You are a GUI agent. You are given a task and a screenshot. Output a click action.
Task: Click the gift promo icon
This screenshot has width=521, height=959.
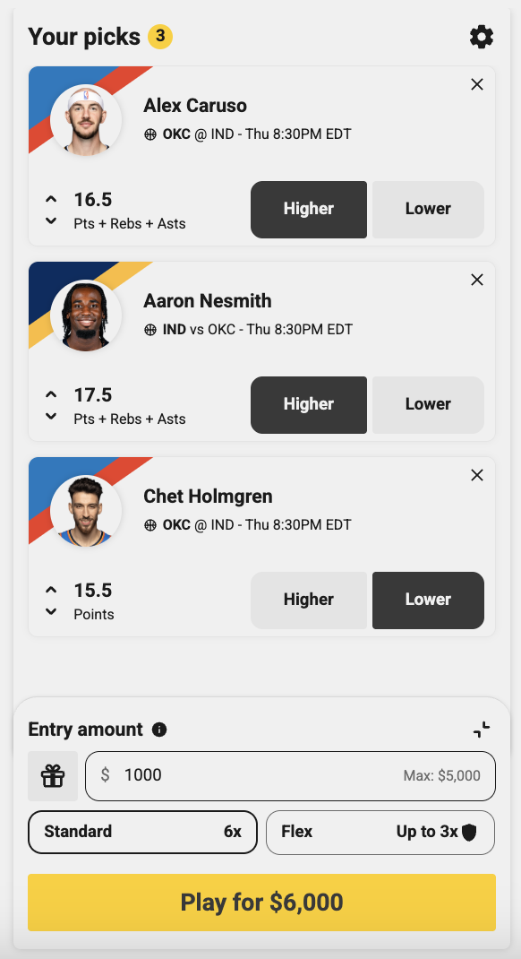point(53,776)
